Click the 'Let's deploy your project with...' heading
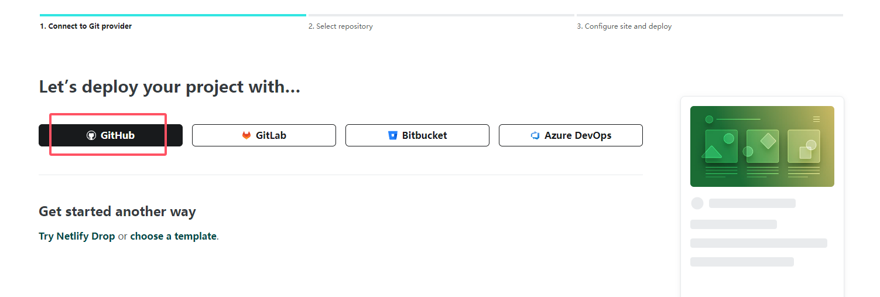 coord(170,87)
